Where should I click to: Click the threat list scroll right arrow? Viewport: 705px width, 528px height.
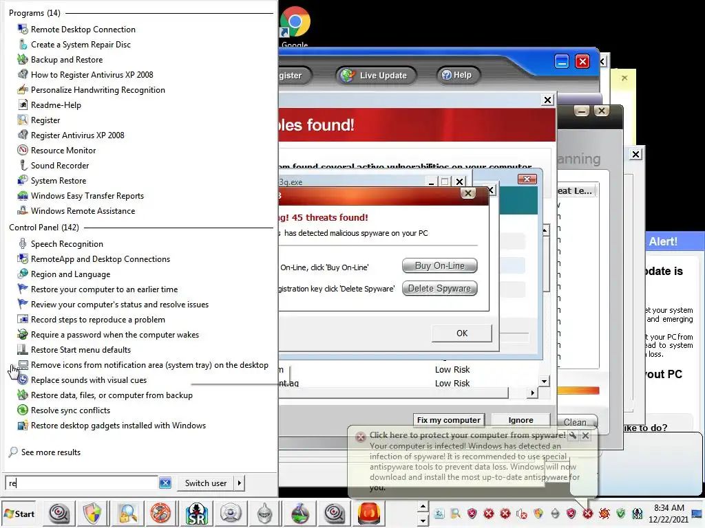click(532, 393)
